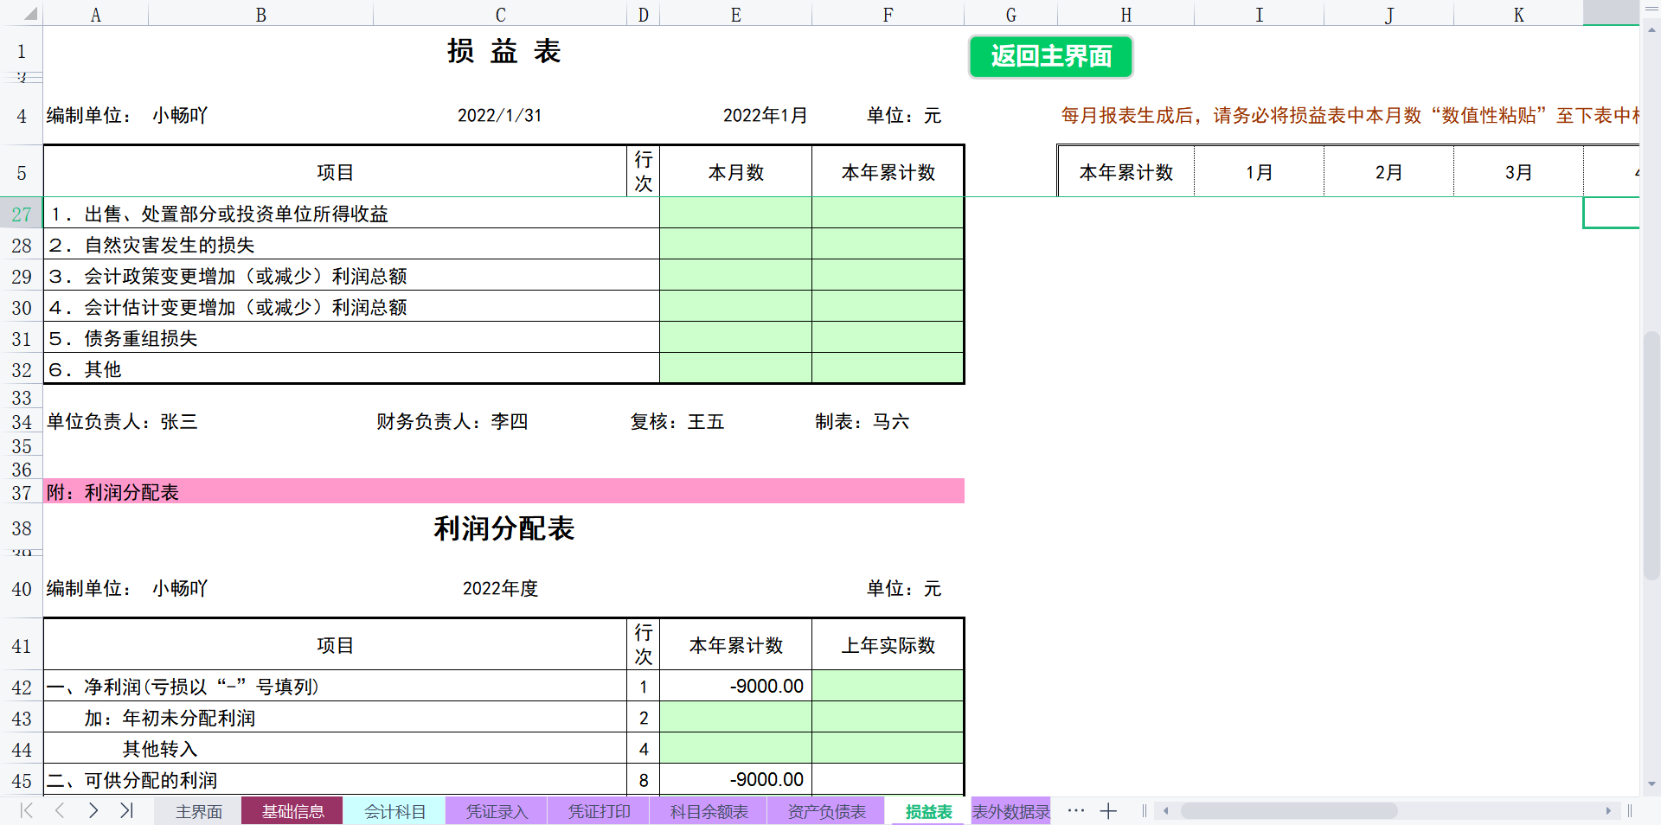Viewport: 1661px width, 825px height.
Task: Jump to the last sheet navigation icon
Action: click(126, 811)
